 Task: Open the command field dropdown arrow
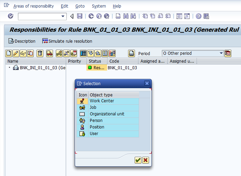63,16
